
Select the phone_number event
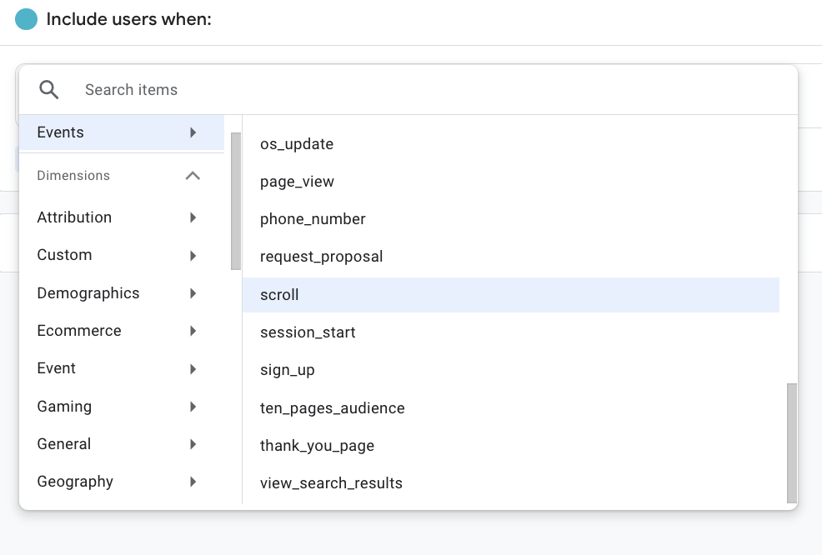[x=511, y=219]
